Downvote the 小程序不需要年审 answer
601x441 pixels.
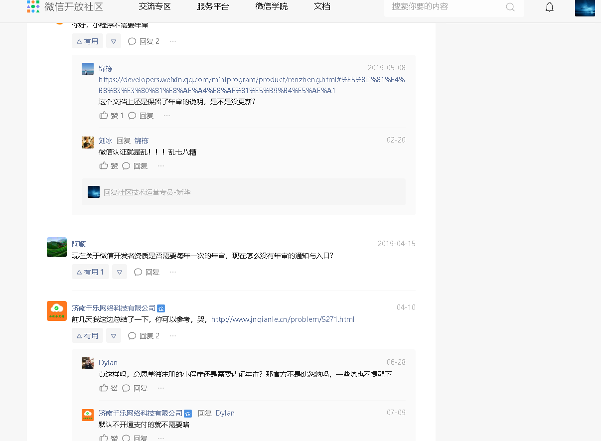pyautogui.click(x=114, y=41)
